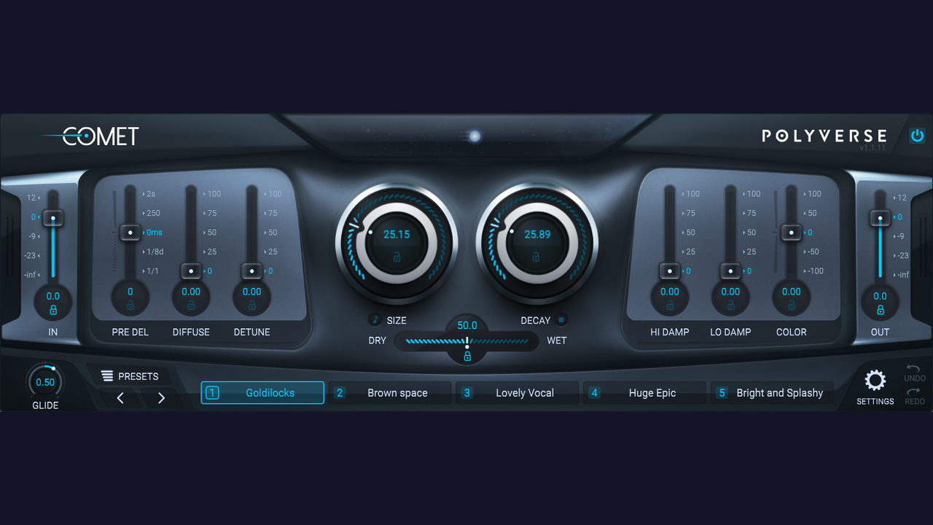The width and height of the screenshot is (933, 525).
Task: Set PRE DEL to the 250 mark
Action: [152, 213]
